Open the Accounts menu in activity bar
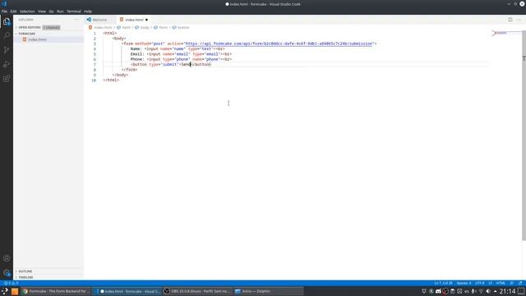The image size is (526, 296). 7,258
